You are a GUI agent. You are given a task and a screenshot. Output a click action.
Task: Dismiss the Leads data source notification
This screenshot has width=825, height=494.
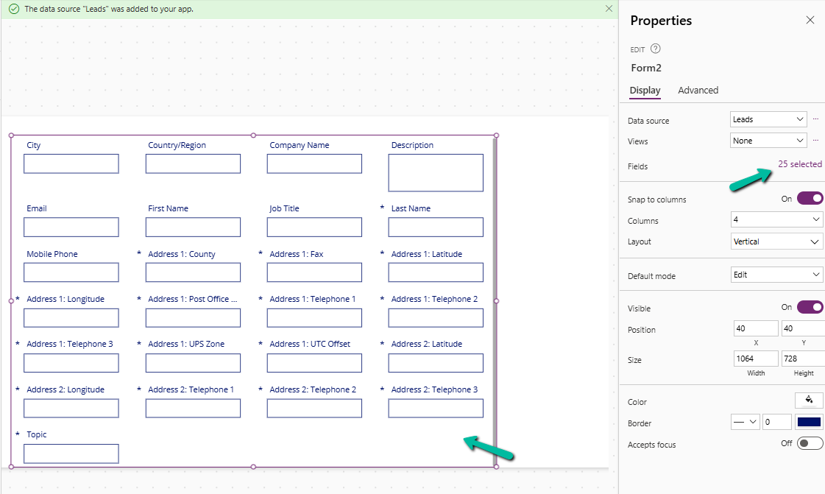609,9
